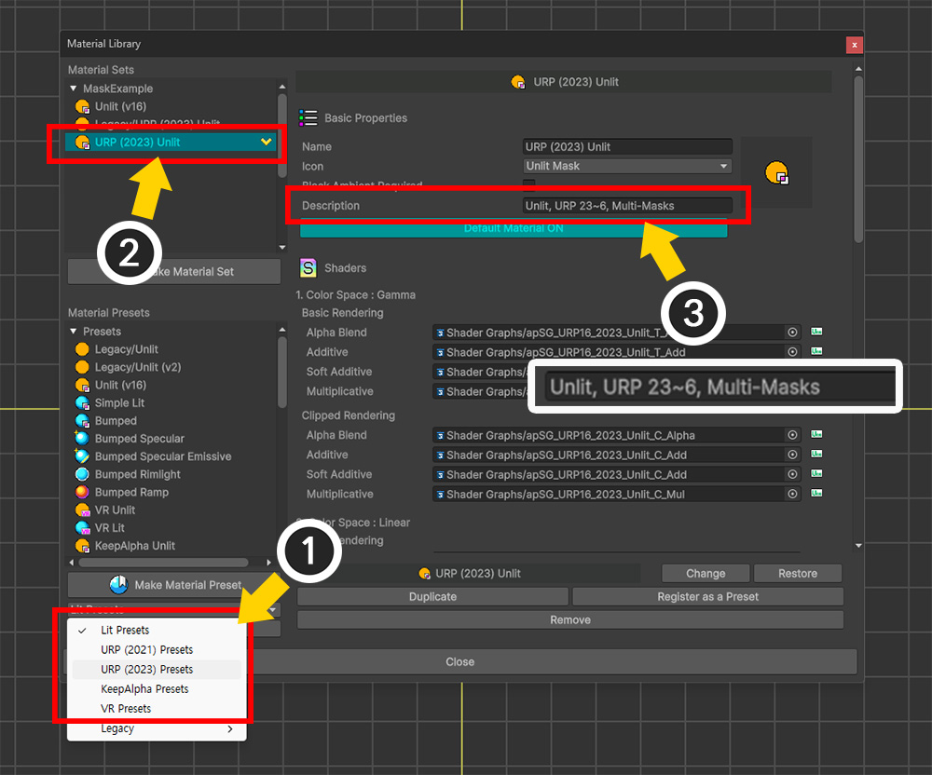
Task: Toggle the Black Ambient Required checkbox
Action: tap(529, 185)
